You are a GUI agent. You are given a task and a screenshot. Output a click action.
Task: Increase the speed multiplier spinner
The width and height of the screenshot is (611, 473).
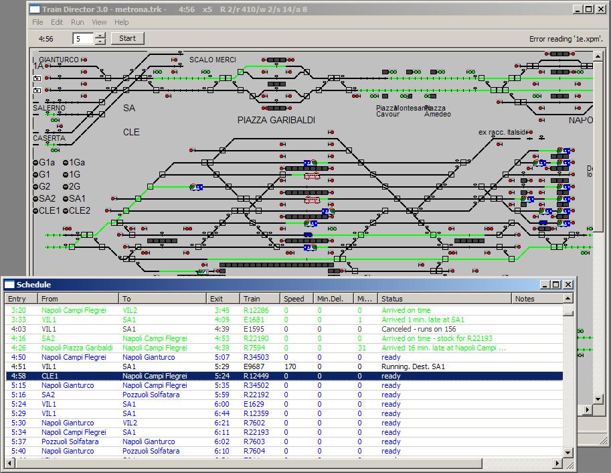tap(100, 36)
